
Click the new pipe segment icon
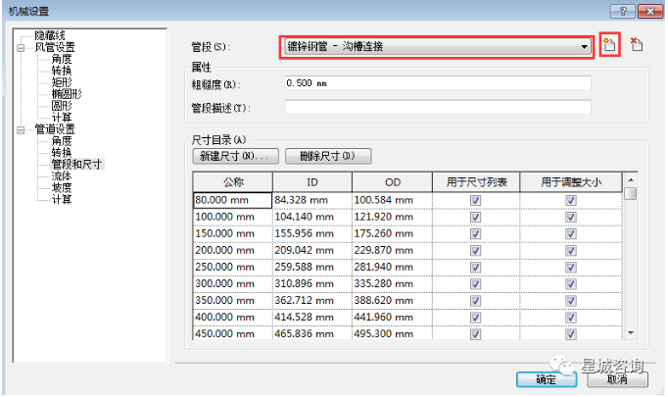609,44
